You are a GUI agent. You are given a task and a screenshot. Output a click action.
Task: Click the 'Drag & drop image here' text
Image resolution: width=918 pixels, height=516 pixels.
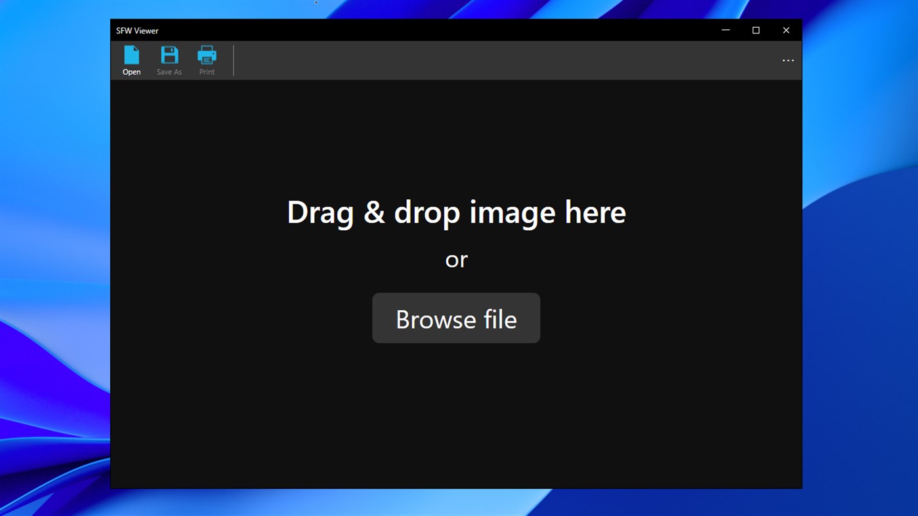coord(456,212)
